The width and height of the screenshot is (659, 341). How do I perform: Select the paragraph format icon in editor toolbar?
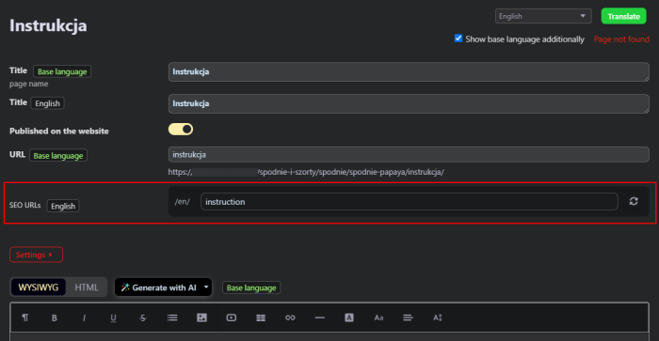pos(25,318)
